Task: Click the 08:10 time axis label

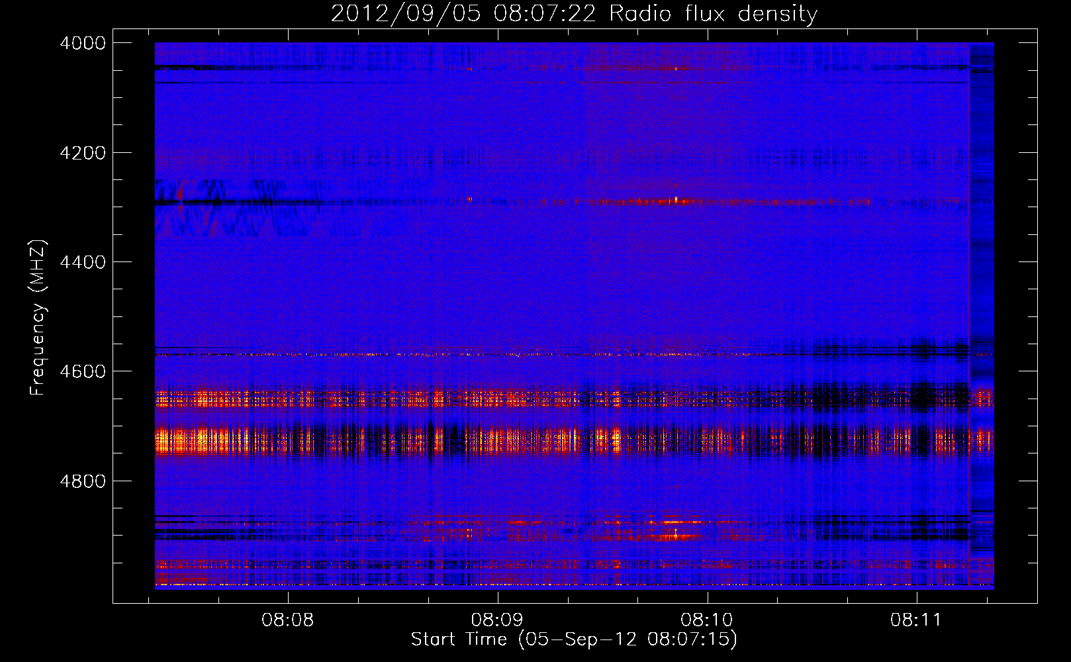Action: click(x=707, y=620)
